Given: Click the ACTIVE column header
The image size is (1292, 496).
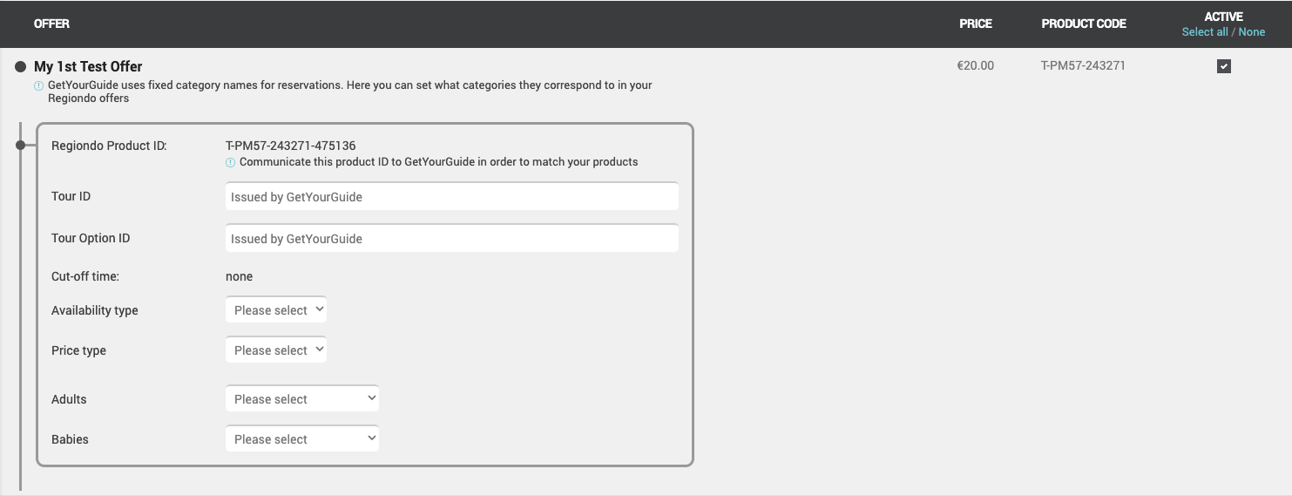Looking at the screenshot, I should (1224, 17).
